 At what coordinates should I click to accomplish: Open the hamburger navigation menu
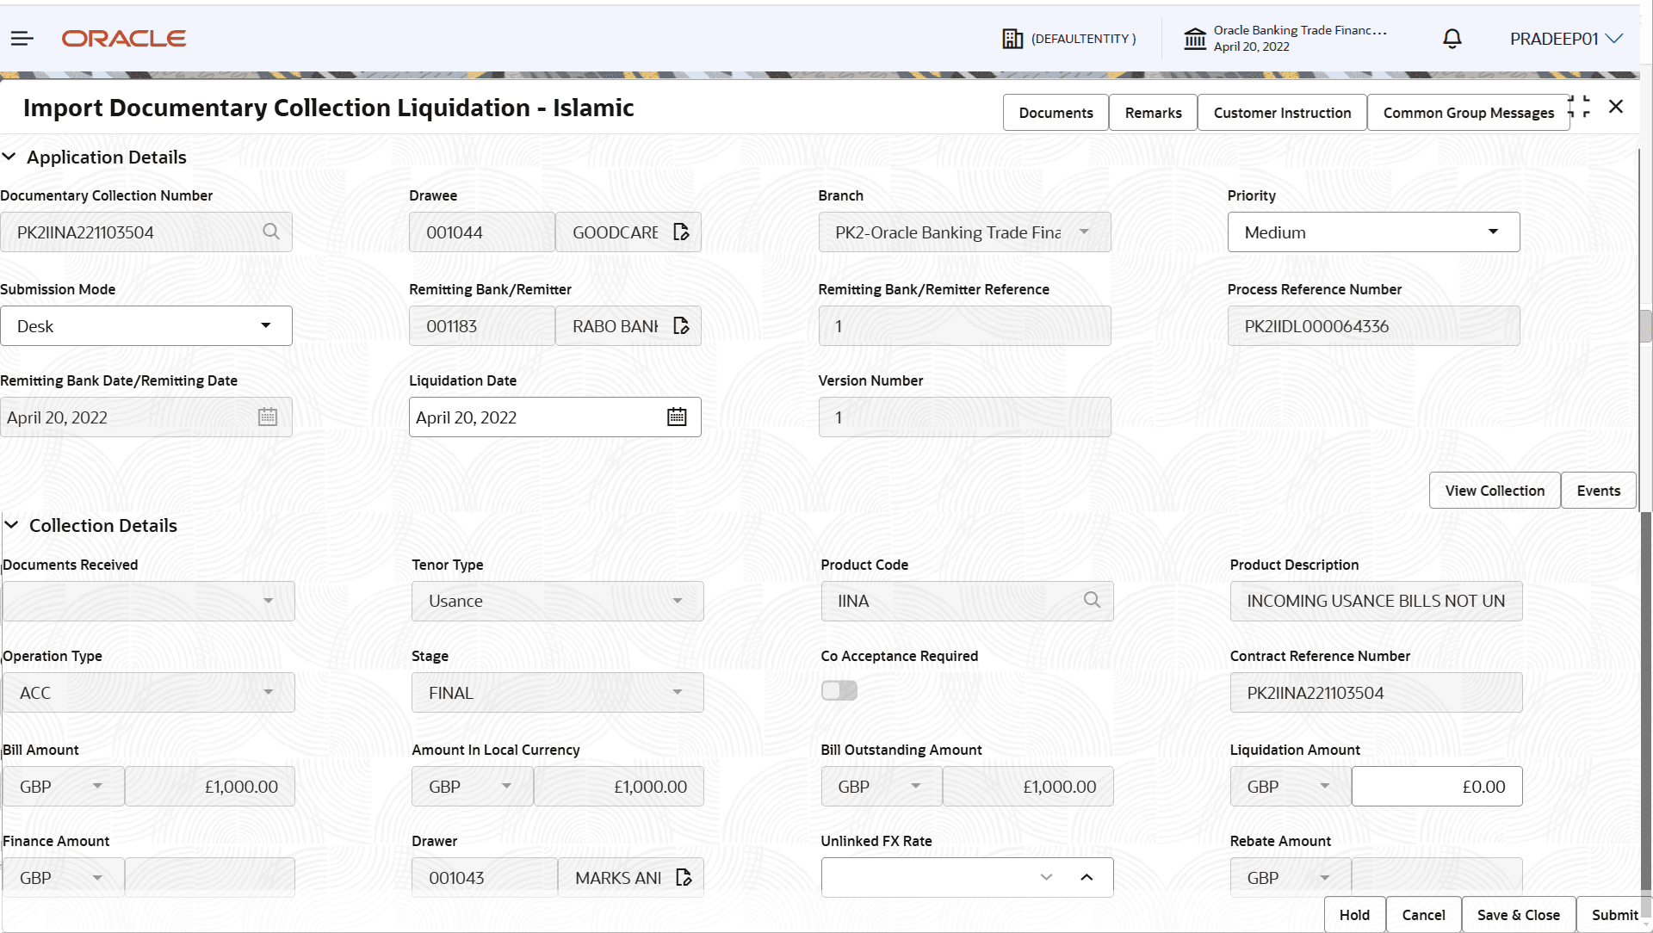tap(22, 38)
